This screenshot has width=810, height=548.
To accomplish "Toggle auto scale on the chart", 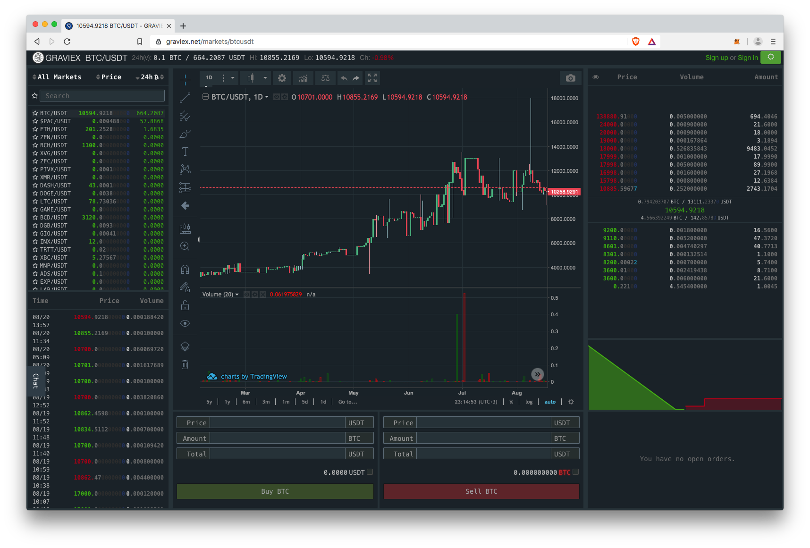I will (550, 402).
